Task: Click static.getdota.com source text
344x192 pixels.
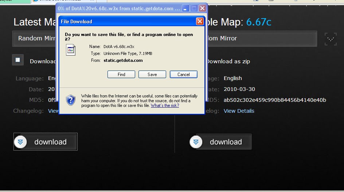Action: tap(123, 60)
